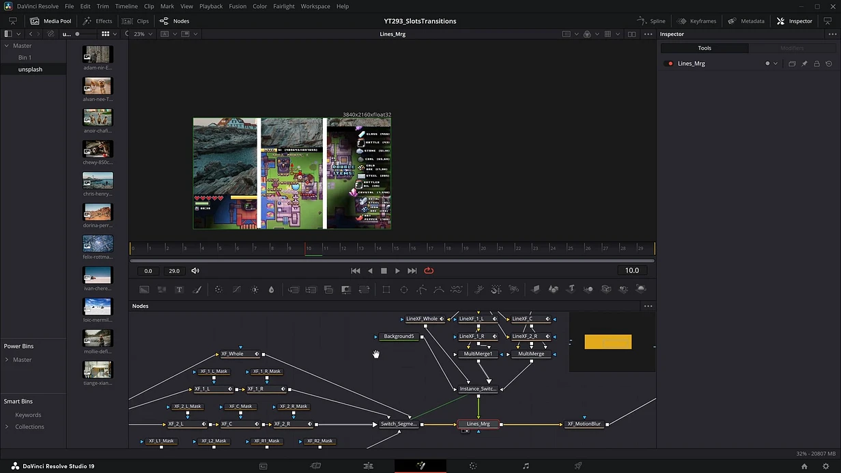Open Color page in bottom bar

pos(473,465)
